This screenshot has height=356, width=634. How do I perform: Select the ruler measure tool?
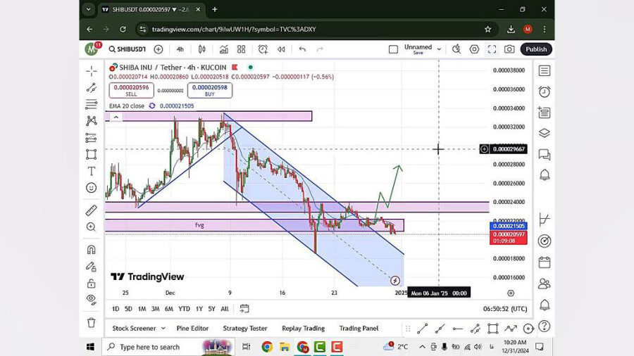pos(92,210)
